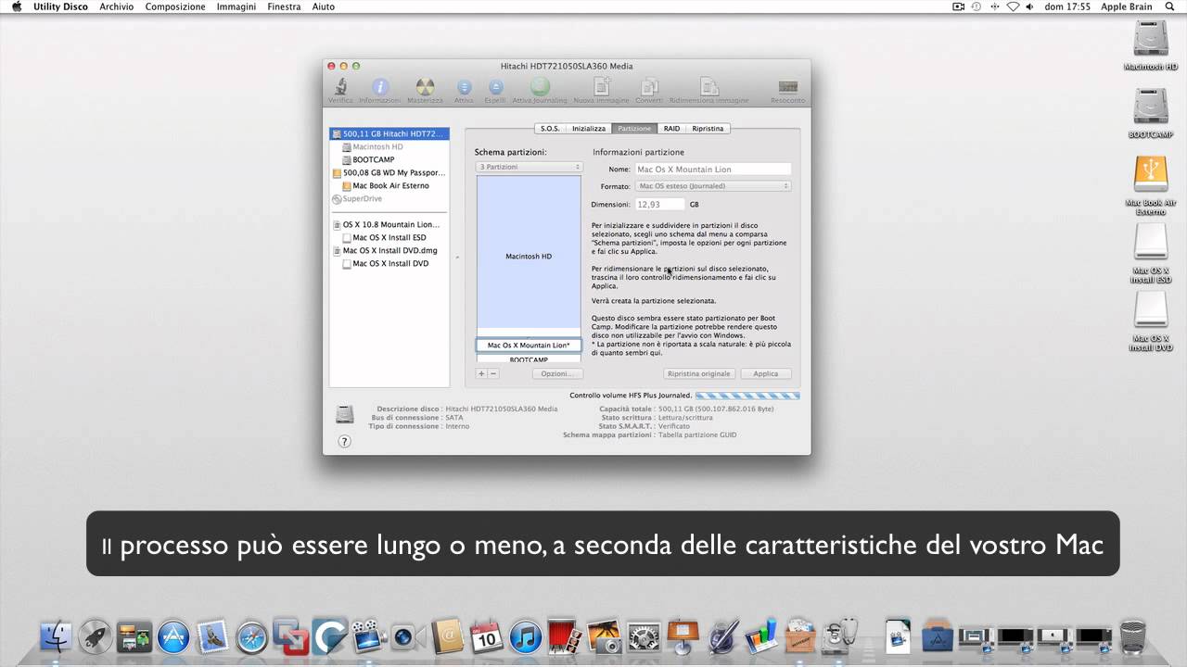Open the 3 Partizioni scheme dropdown
Viewport: 1187px width, 667px height.
[x=529, y=167]
